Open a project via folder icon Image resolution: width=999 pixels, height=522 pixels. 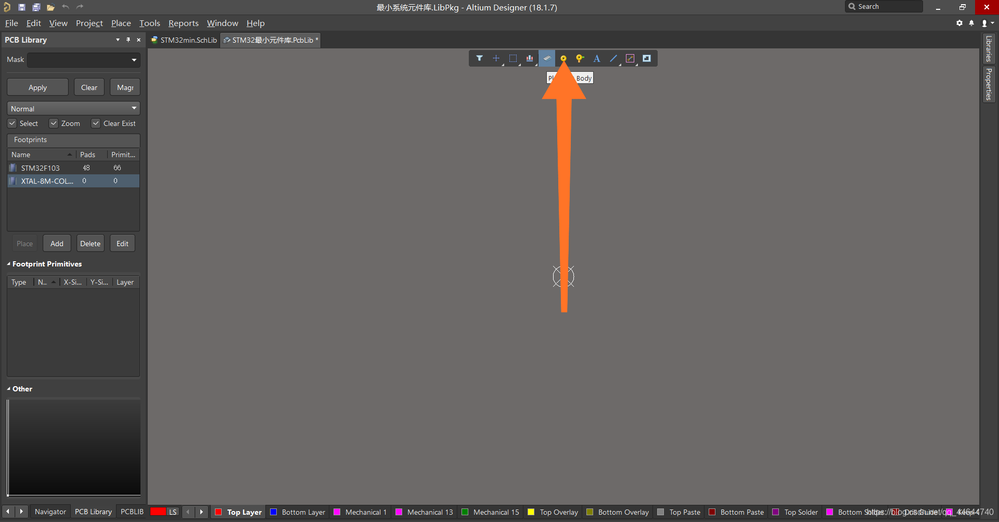tap(50, 7)
